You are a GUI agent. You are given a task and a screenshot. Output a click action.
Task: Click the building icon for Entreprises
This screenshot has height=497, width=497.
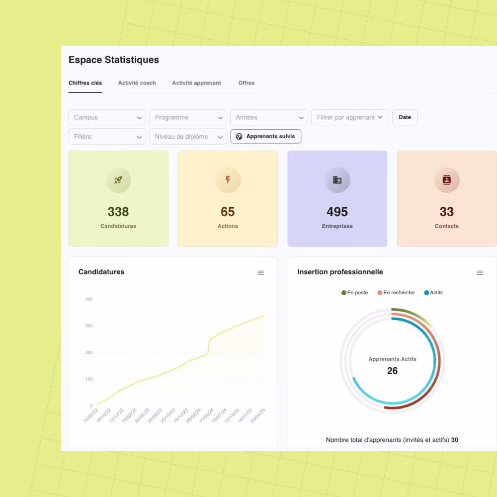click(x=337, y=180)
